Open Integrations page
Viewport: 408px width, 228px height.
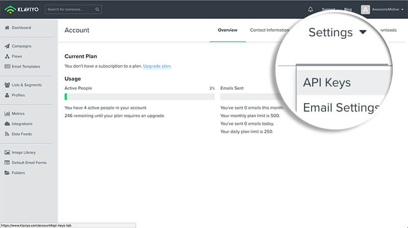point(22,124)
